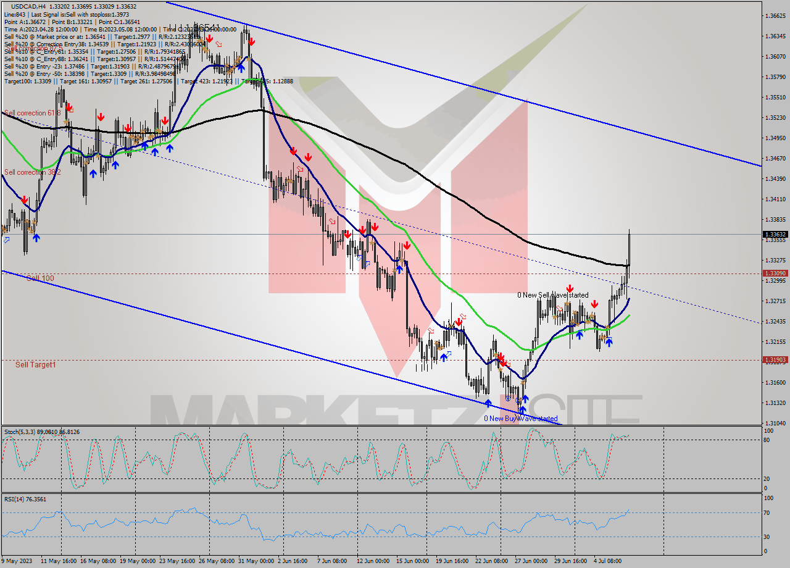This screenshot has width=790, height=568.
Task: Click the 1.34670 price axis label
Action: pos(775,158)
